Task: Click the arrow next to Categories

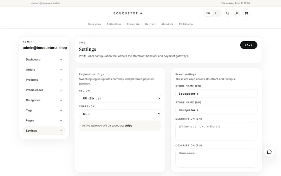Action: pos(61,100)
